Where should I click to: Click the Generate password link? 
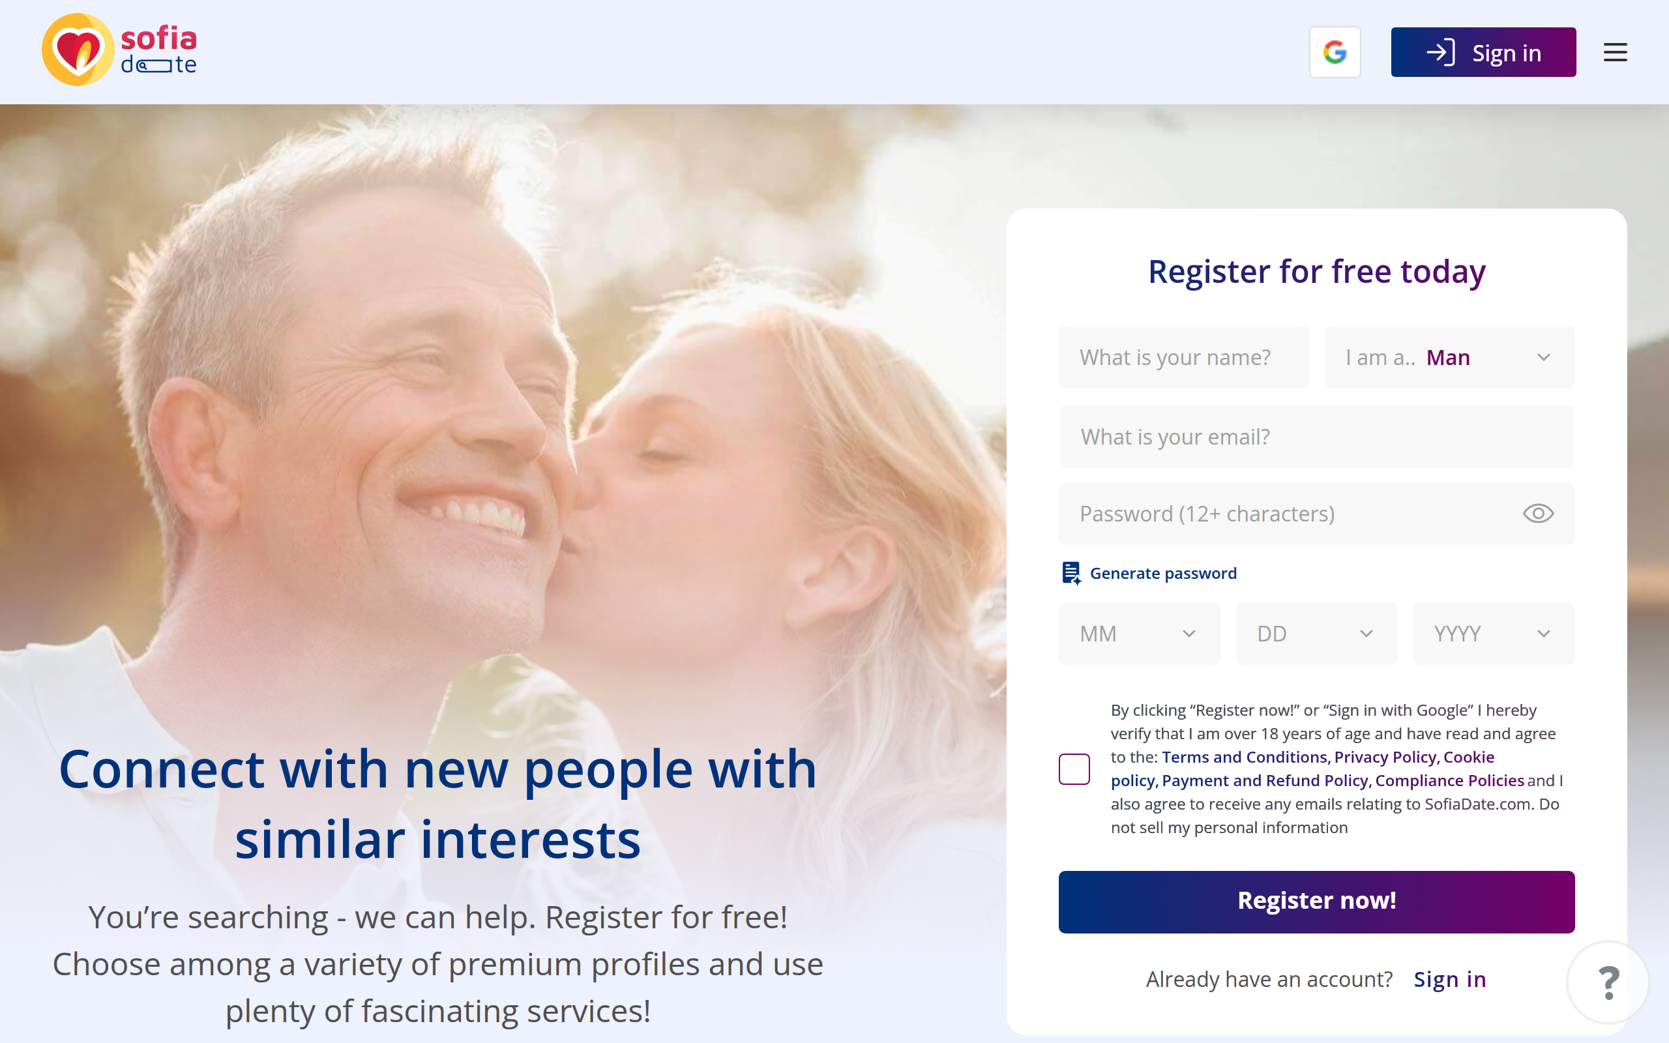coord(1163,573)
